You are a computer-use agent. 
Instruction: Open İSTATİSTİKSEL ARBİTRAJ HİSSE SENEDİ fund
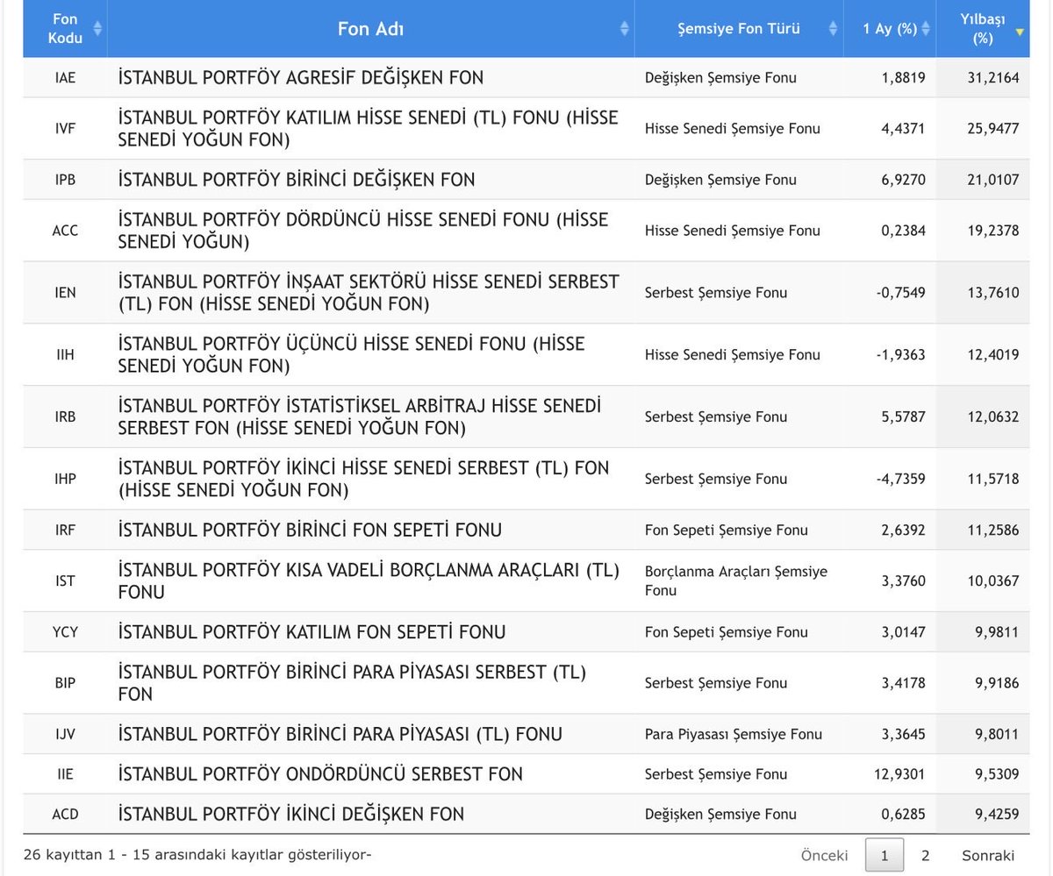pos(360,417)
